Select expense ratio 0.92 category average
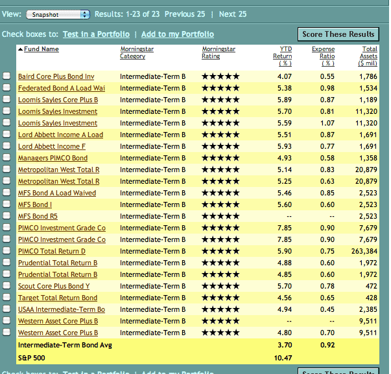 (x=327, y=345)
